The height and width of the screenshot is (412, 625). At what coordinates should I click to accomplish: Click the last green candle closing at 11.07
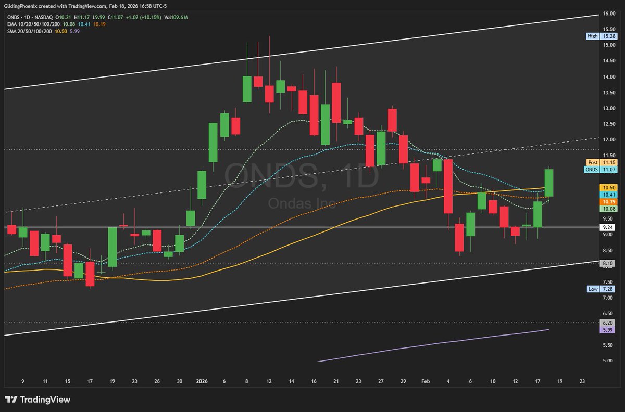coord(549,183)
